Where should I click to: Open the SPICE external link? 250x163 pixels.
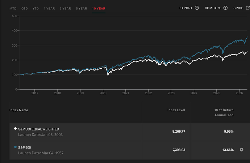pos(241,8)
